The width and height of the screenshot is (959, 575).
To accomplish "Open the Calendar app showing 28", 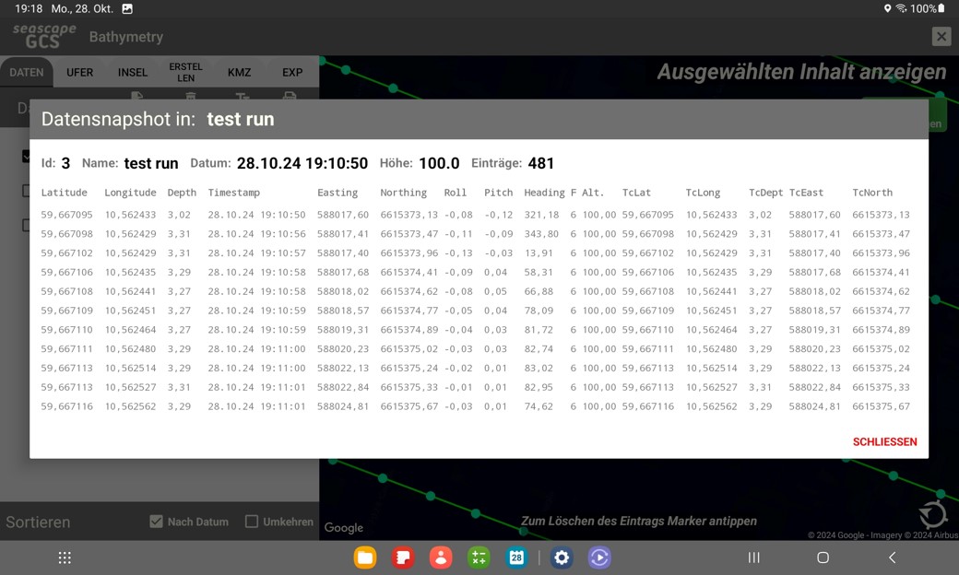I will [516, 557].
